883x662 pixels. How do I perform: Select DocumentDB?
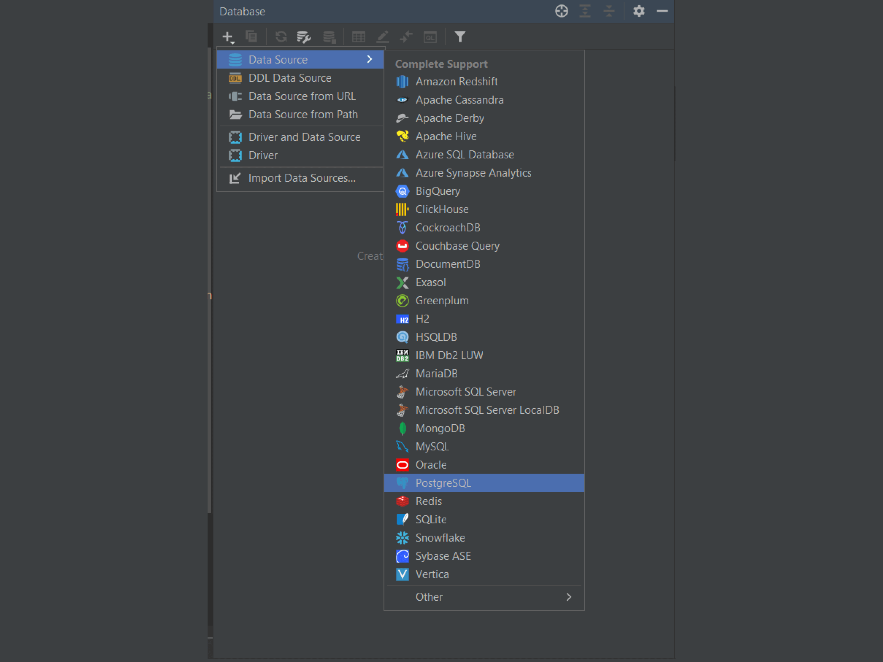tap(484, 264)
